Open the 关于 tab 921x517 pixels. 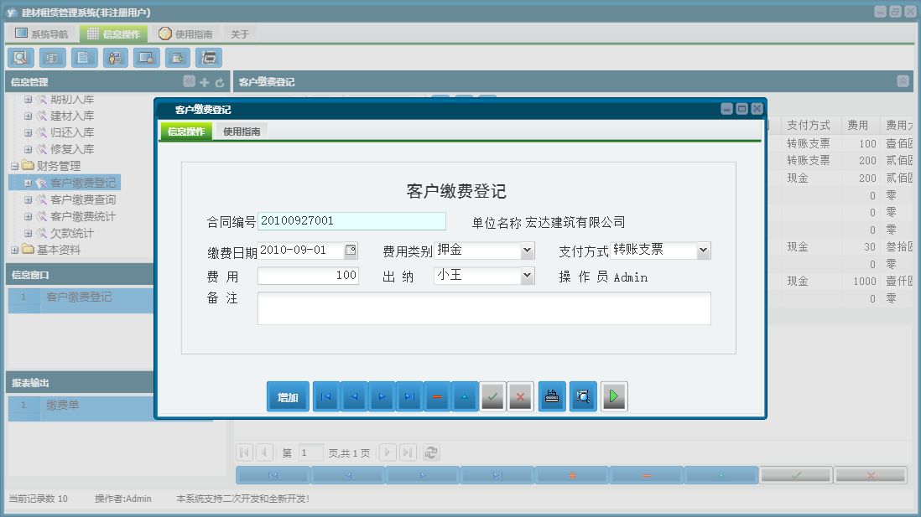[x=240, y=34]
